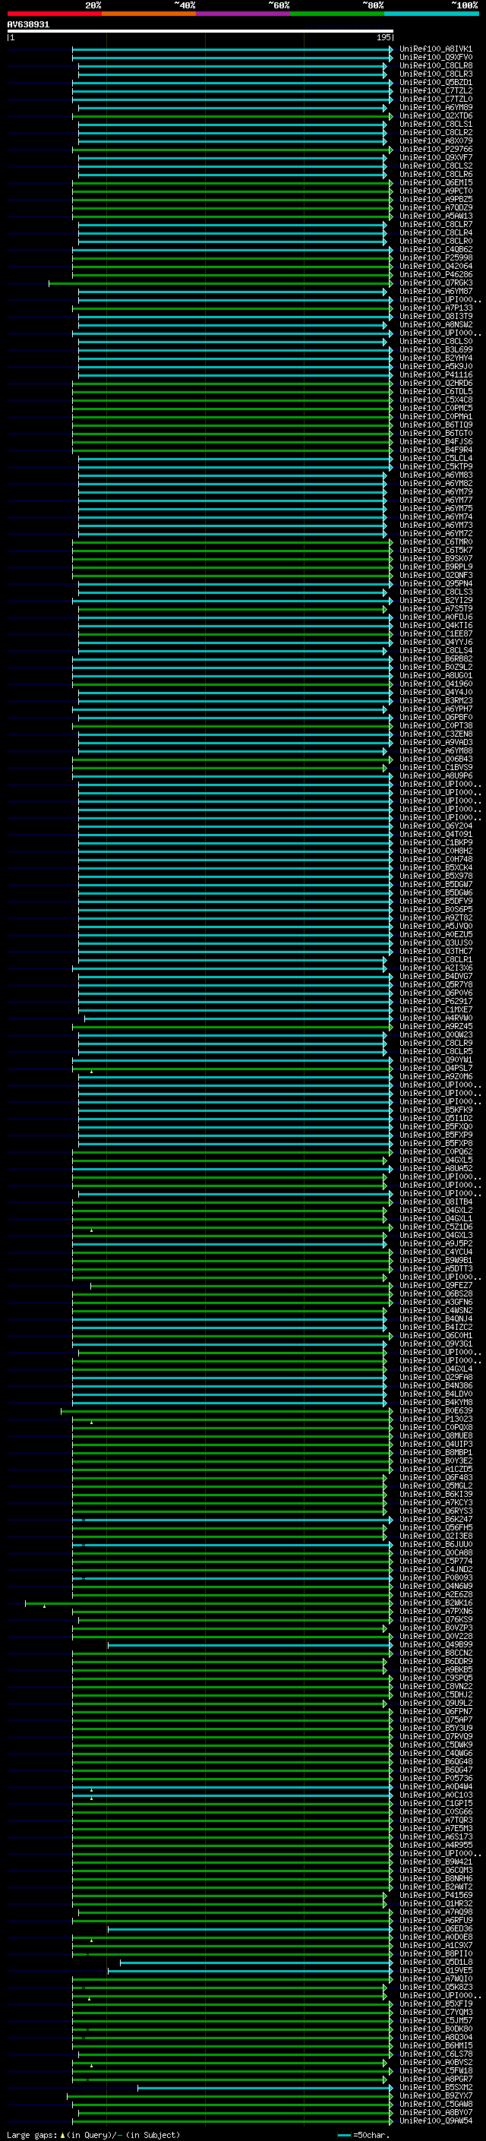Select the label UniRef100_C8CLR6
This screenshot has height=2141, width=486.
click(x=435, y=174)
